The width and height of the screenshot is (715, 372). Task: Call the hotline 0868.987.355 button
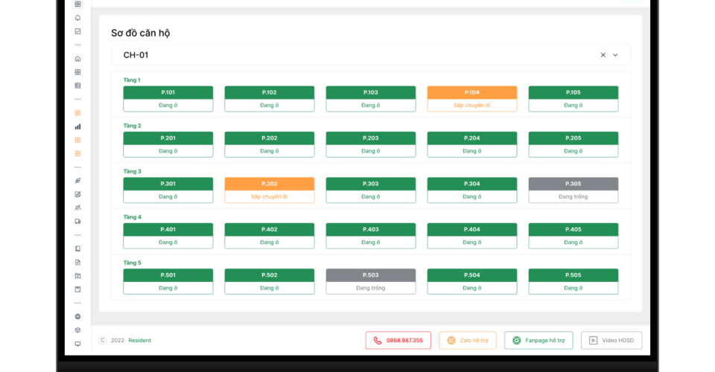(x=398, y=341)
